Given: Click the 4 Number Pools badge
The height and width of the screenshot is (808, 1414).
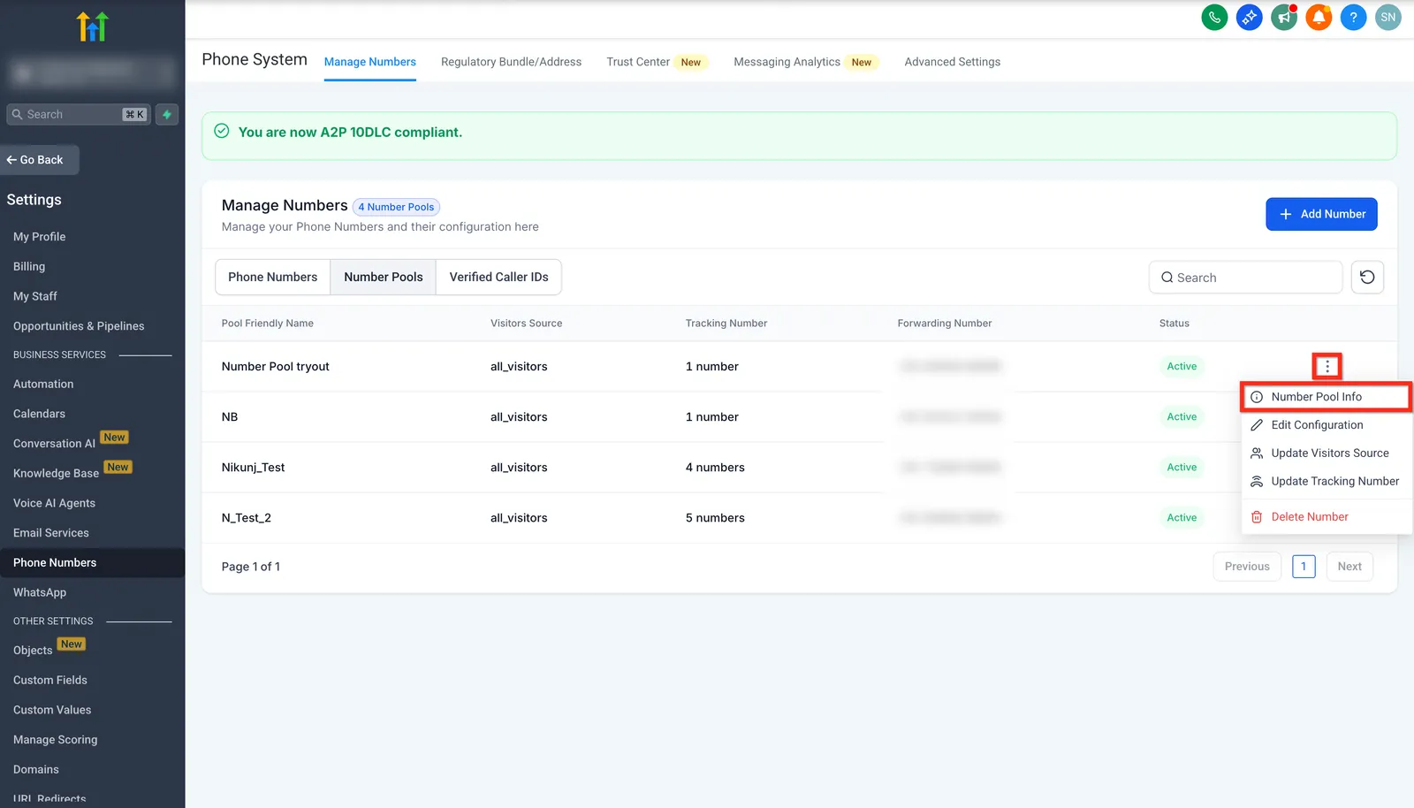Looking at the screenshot, I should (x=396, y=207).
